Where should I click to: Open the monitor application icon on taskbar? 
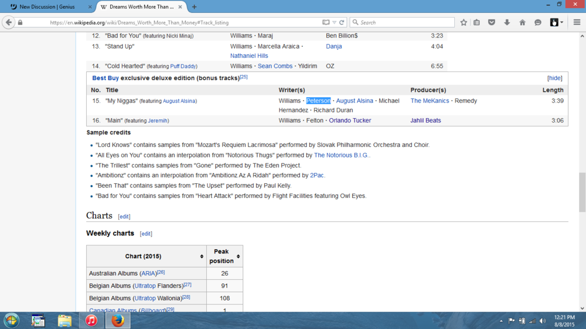[x=38, y=320]
